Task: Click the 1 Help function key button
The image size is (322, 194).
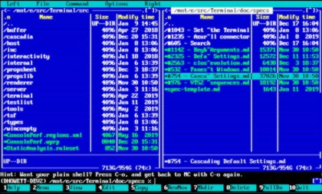Action: point(17,188)
